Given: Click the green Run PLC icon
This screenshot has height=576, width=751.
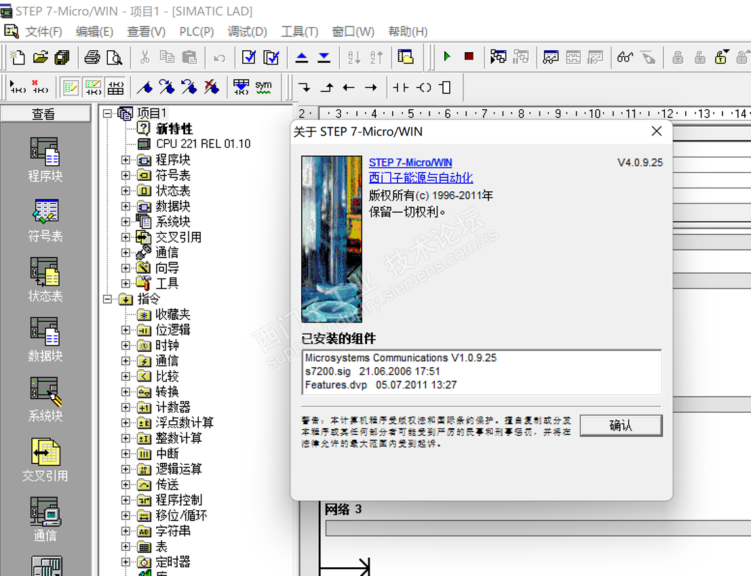Looking at the screenshot, I should pyautogui.click(x=446, y=57).
